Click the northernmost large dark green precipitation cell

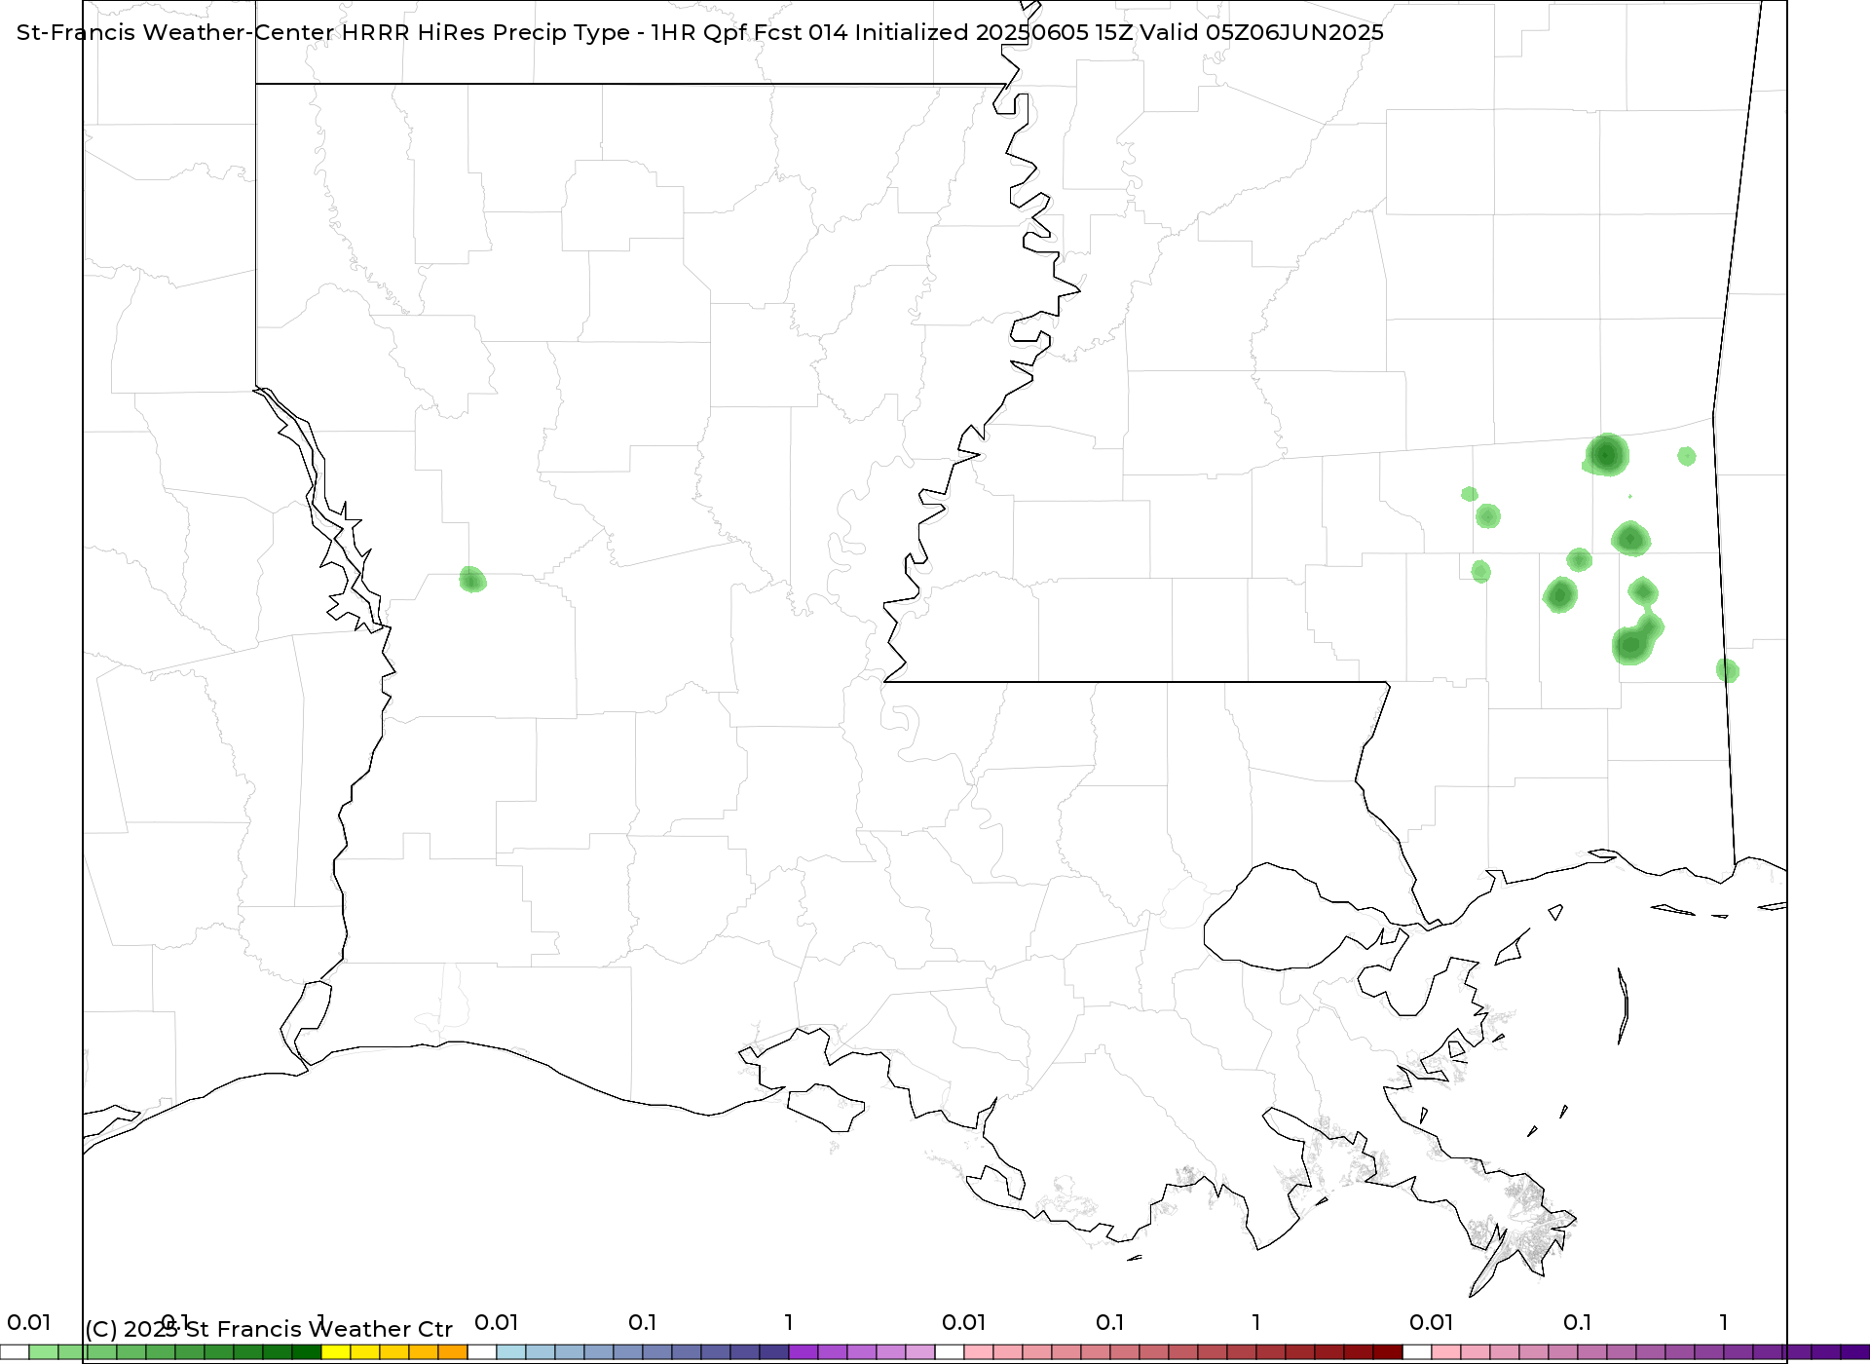point(1606,455)
